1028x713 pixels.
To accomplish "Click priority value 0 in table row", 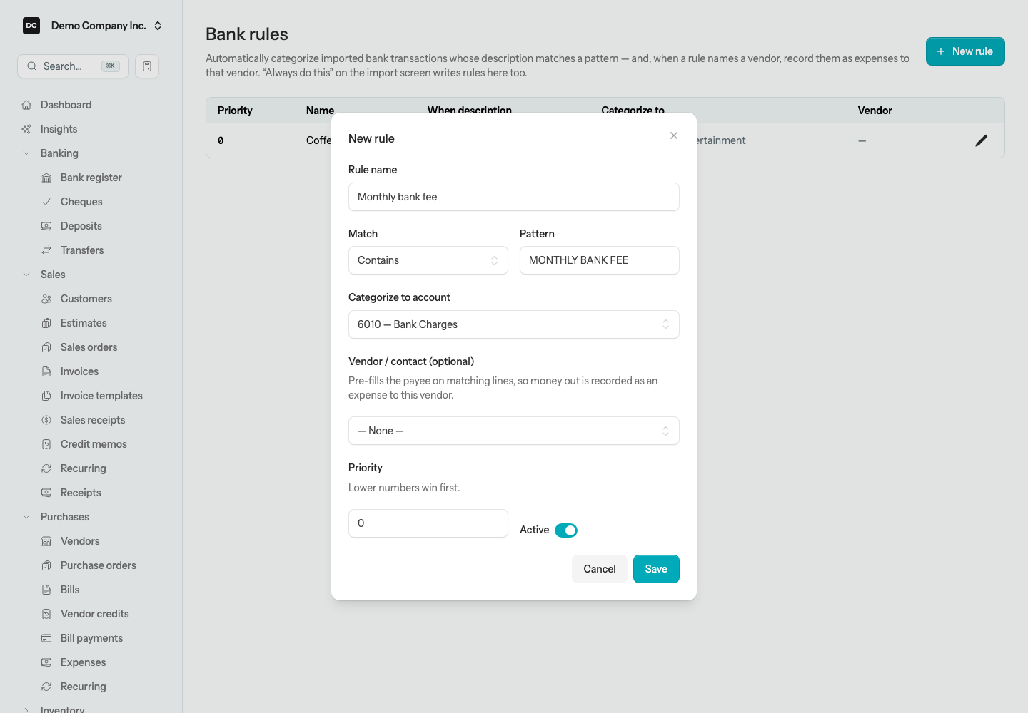I will click(x=221, y=140).
